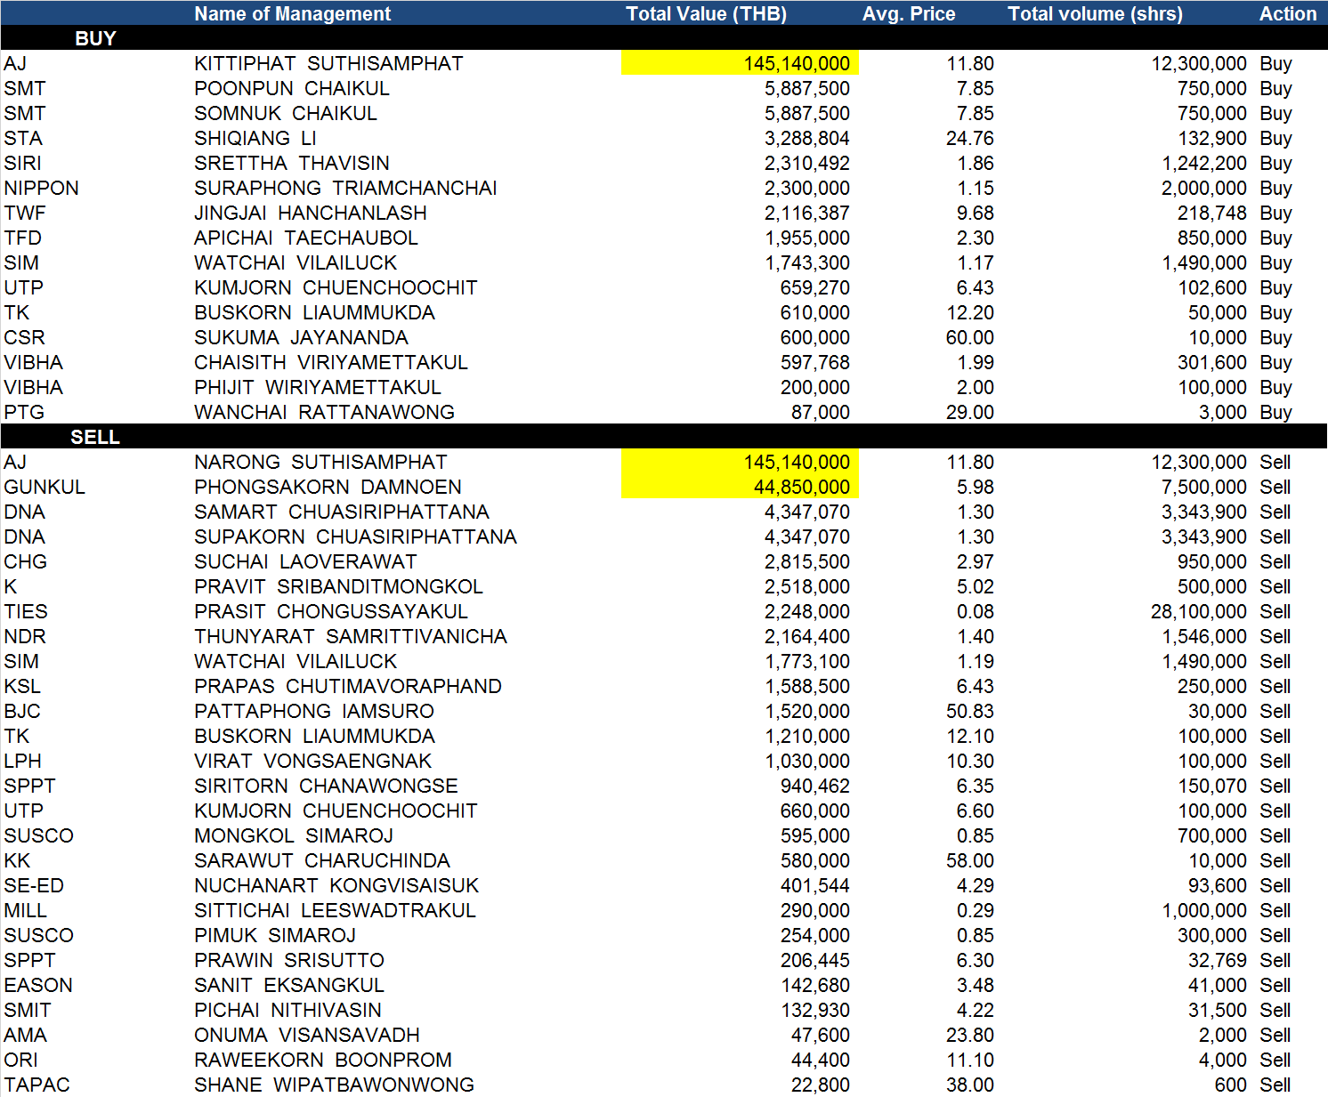This screenshot has height=1097, width=1328.
Task: Click the name POONPUN CHAIKUL
Action: coord(292,88)
